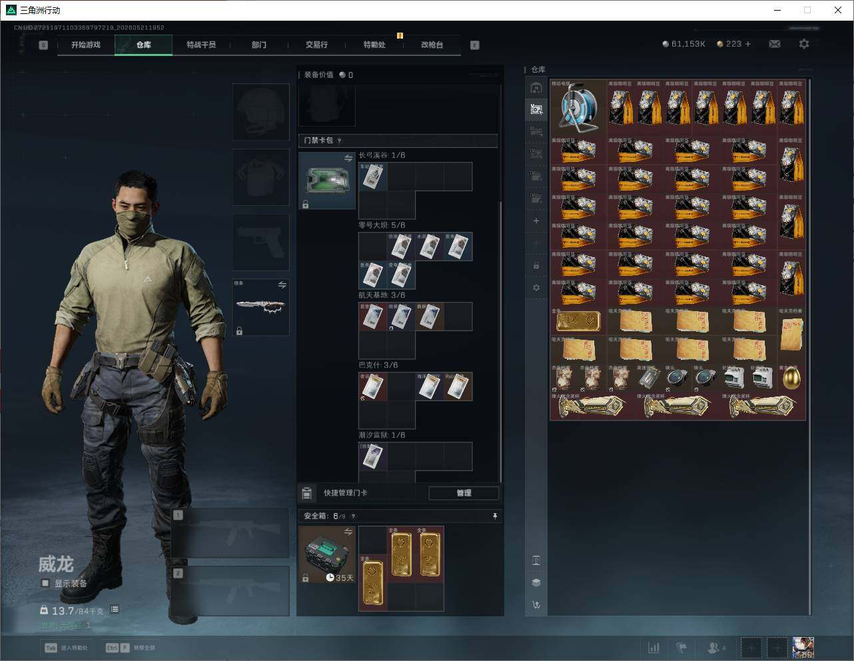This screenshot has height=661, width=854.
Task: Click the warehouse sidebar portrait frame icon
Action: click(536, 560)
